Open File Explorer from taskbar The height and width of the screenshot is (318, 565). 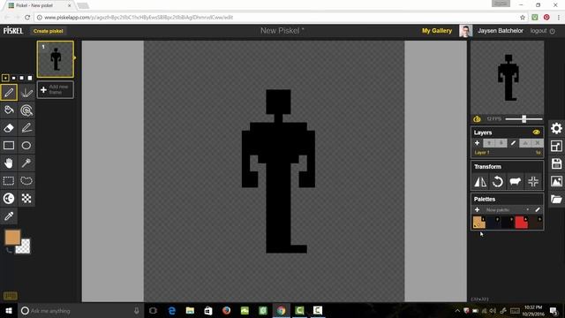[x=190, y=310]
